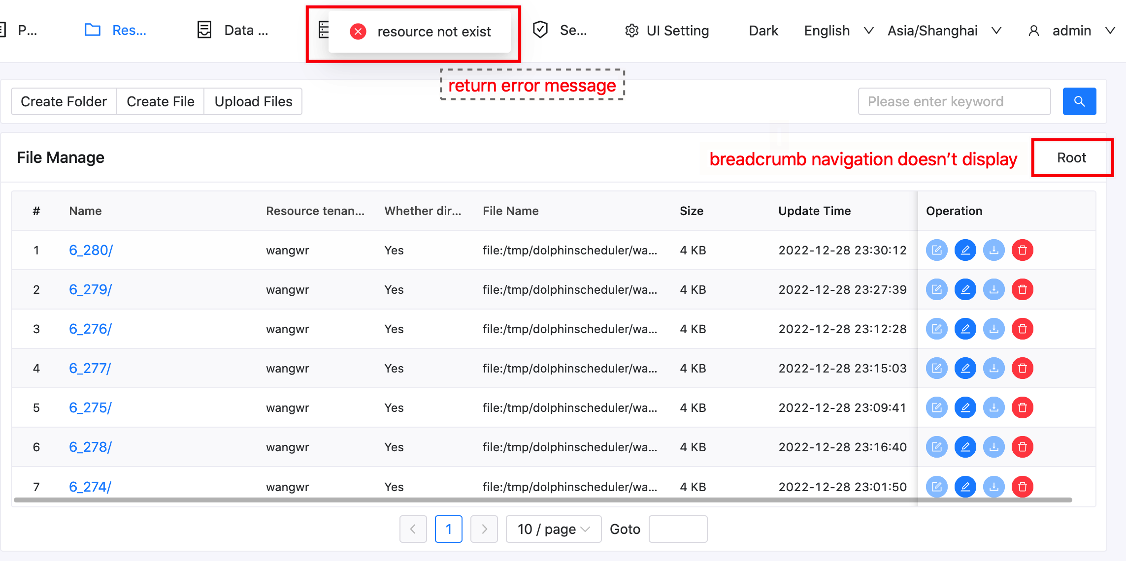
Task: Click the Upload Files button
Action: (x=253, y=101)
